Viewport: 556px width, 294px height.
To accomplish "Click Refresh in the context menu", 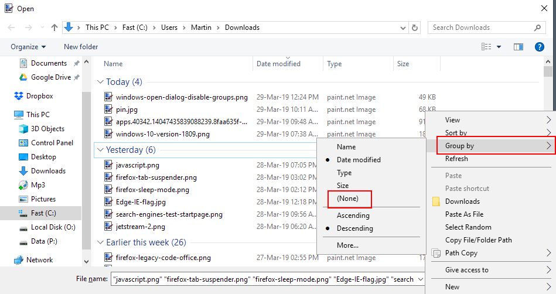I will 456,159.
